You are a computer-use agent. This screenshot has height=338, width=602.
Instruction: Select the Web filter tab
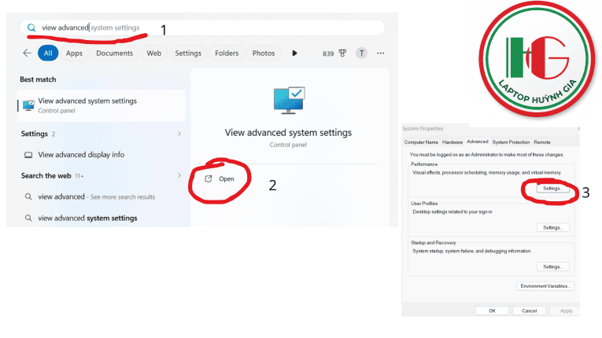coord(154,53)
